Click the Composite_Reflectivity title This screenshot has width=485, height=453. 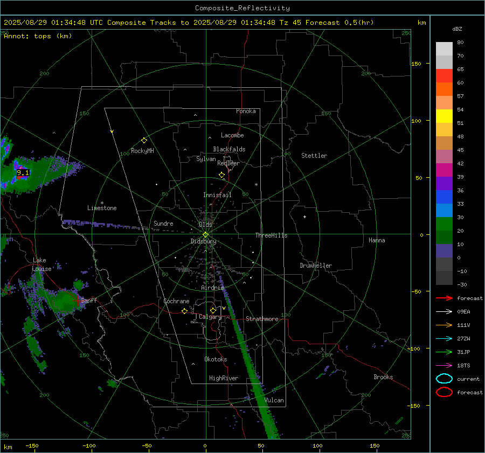[x=242, y=8]
